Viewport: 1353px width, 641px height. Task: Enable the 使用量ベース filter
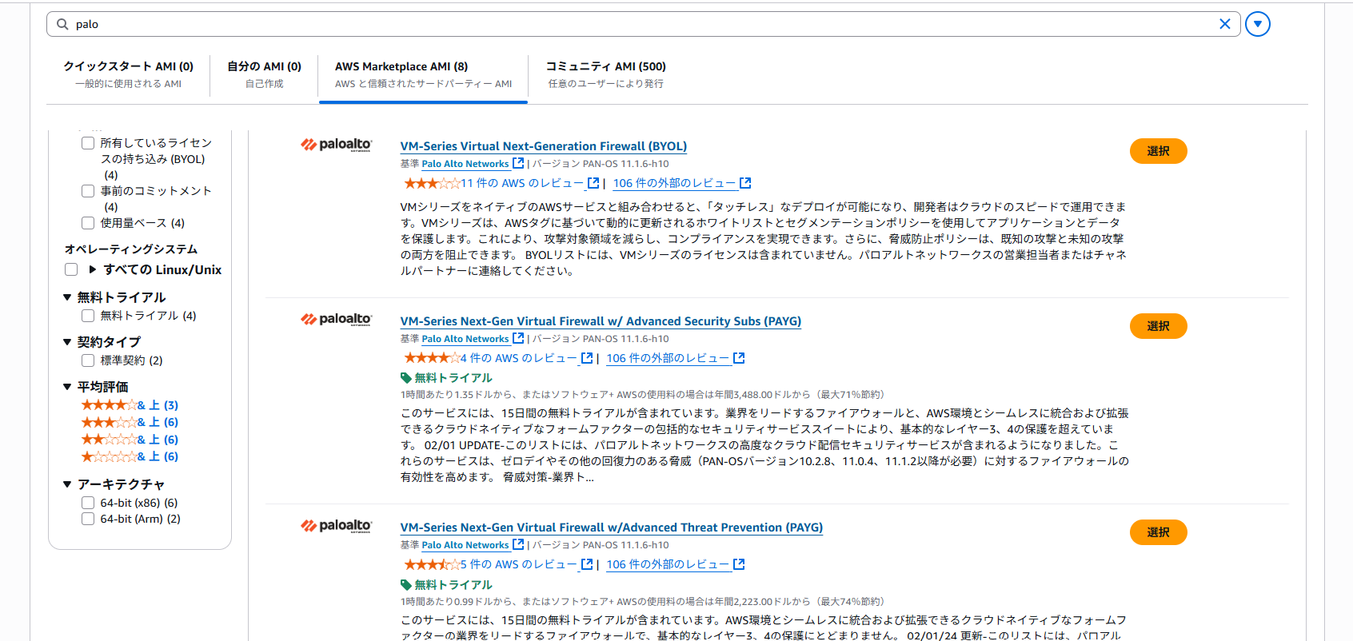[x=88, y=223]
